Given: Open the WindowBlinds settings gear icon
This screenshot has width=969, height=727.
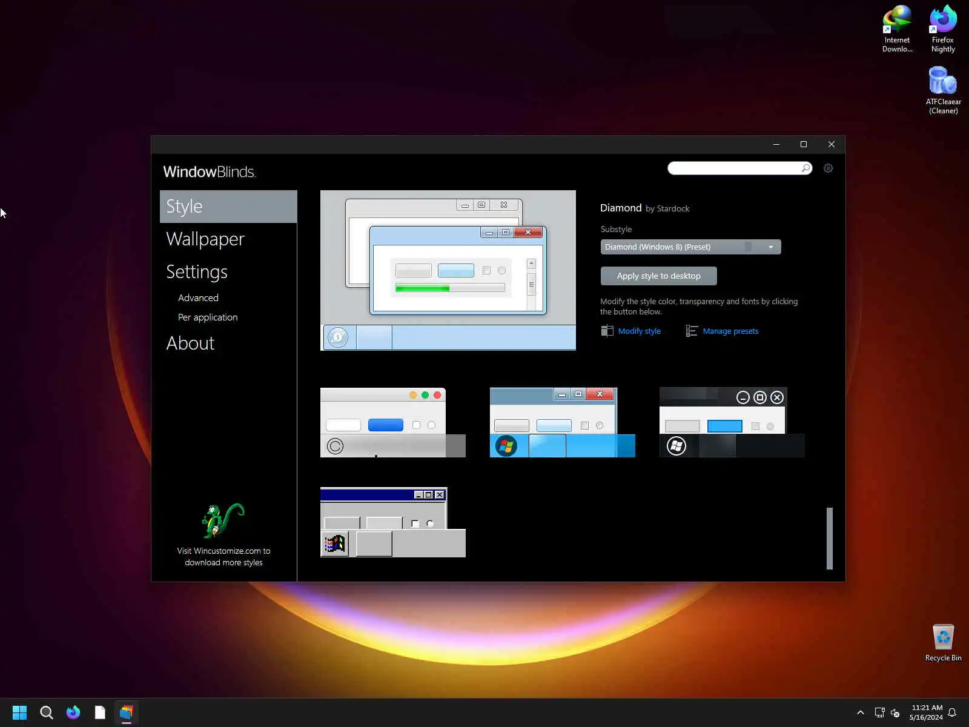Looking at the screenshot, I should (x=828, y=168).
